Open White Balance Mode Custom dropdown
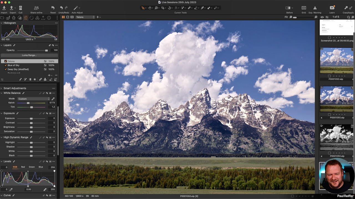This screenshot has width=355, height=199. pos(34,99)
